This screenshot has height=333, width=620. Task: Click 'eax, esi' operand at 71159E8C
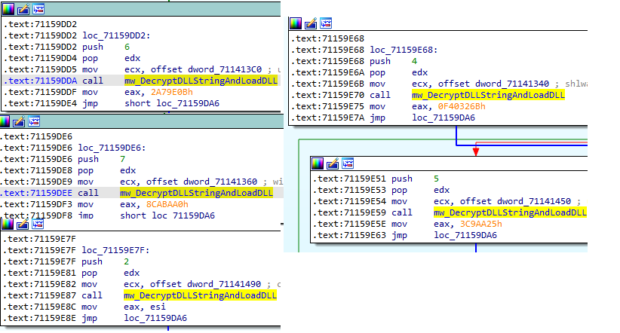[x=144, y=307]
